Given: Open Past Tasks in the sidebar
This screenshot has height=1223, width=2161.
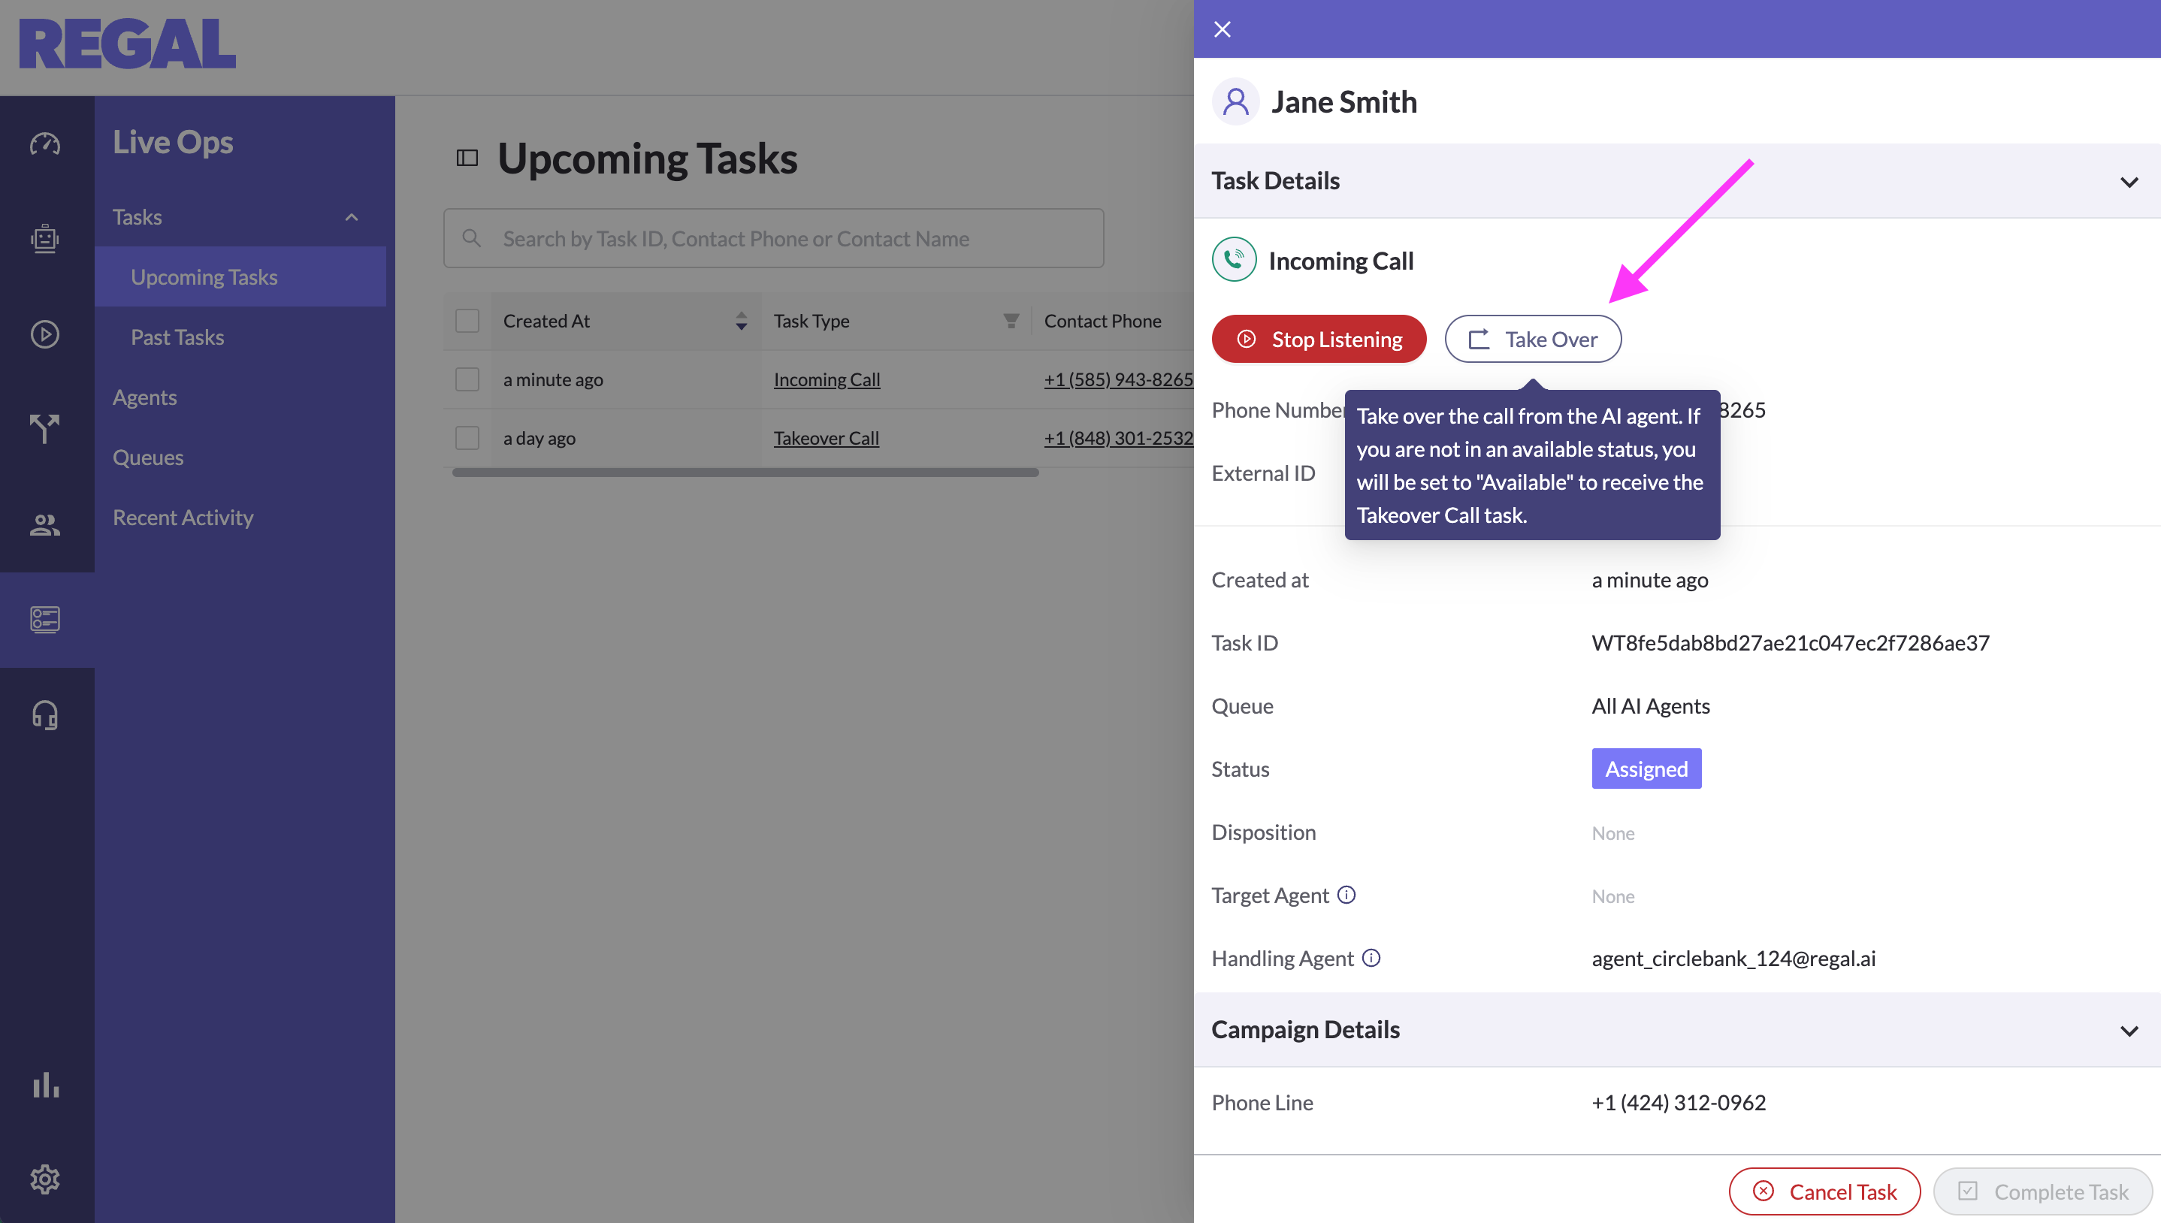Looking at the screenshot, I should tap(177, 337).
